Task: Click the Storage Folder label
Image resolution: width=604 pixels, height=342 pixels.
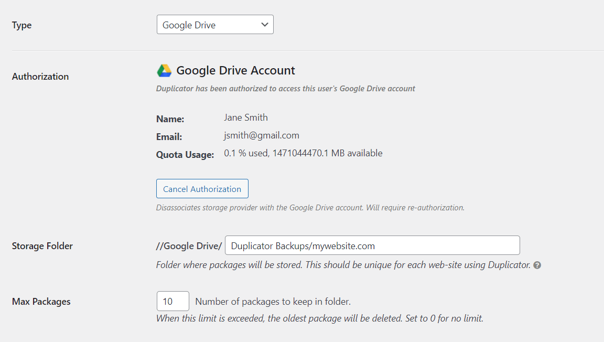Action: tap(42, 246)
